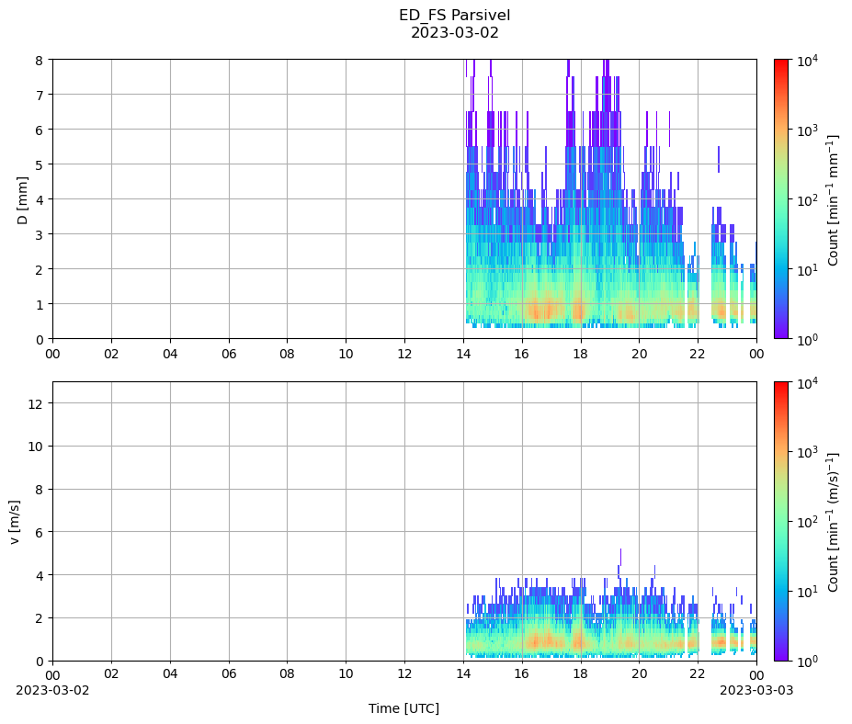Click the 'v [m/s]' y-axis label
The height and width of the screenshot is (724, 852).
tap(15, 522)
